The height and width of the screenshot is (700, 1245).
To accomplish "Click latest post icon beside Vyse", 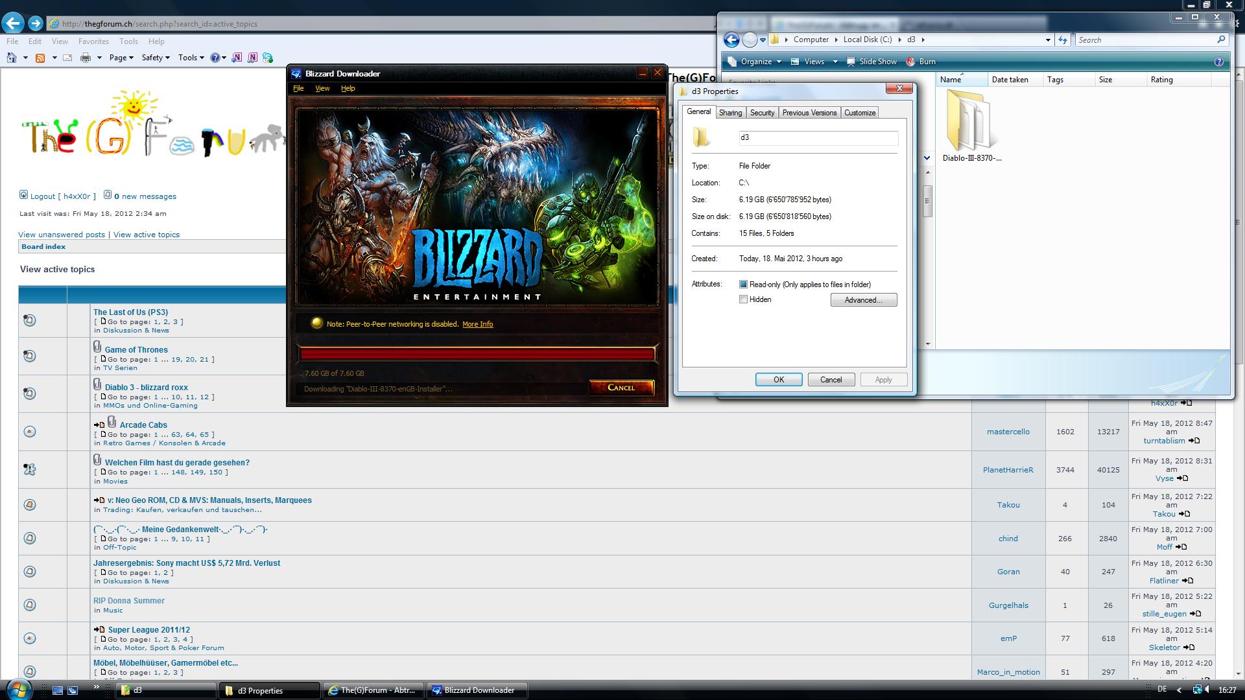I will click(x=1182, y=478).
